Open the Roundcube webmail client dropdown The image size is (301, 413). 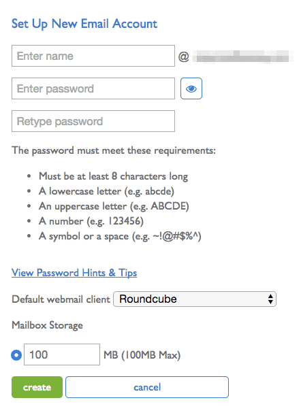click(x=195, y=299)
